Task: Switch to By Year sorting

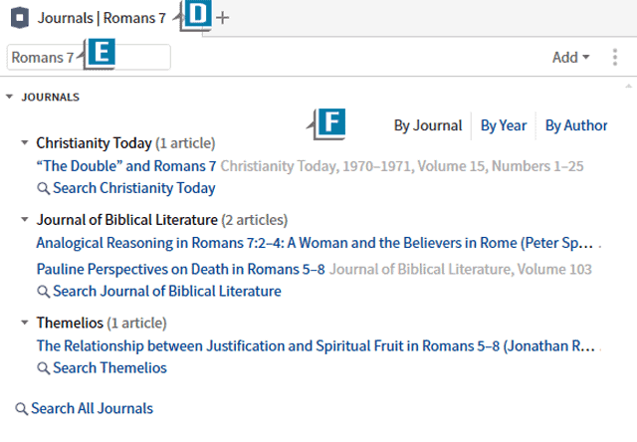Action: (504, 125)
